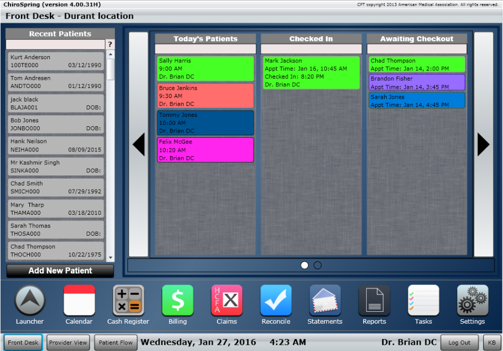The height and width of the screenshot is (351, 503).
Task: Select Bruce Jenkins 9:30 AM appointment
Action: tap(205, 96)
